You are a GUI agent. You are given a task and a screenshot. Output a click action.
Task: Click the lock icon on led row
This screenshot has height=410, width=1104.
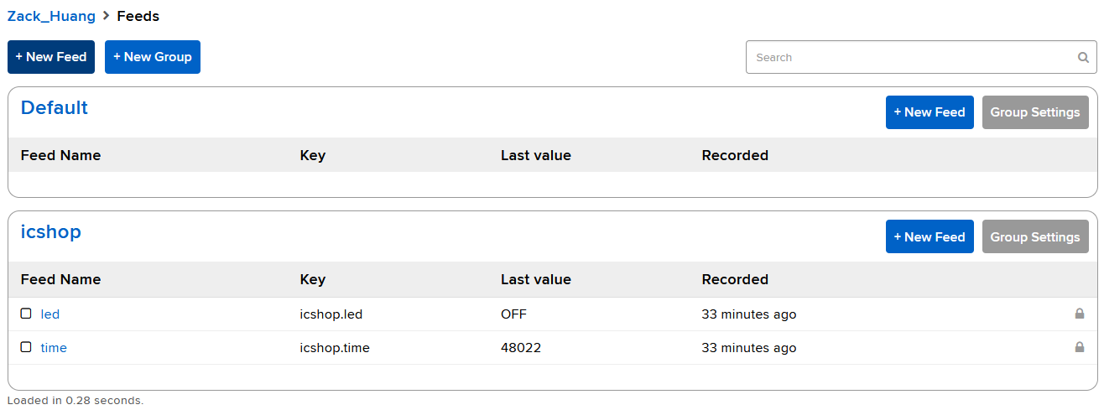coord(1080,314)
